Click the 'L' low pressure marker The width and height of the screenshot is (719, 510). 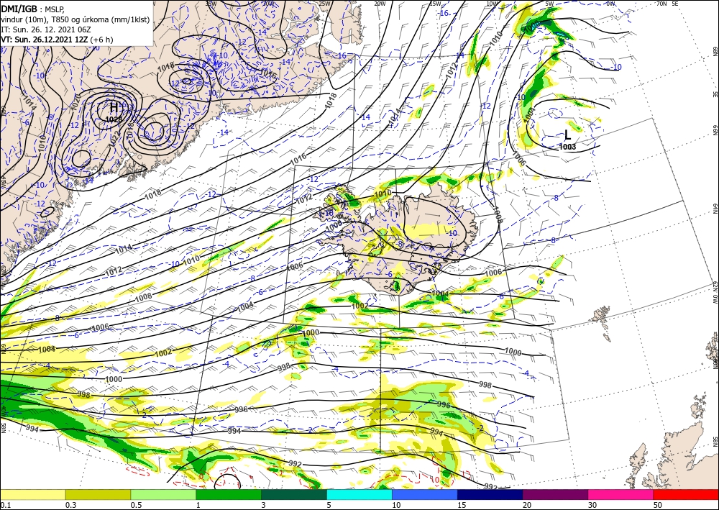[x=567, y=135]
